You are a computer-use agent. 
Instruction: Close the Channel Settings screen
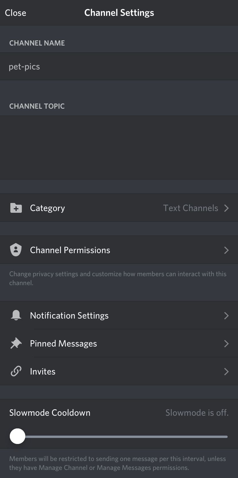coord(16,13)
